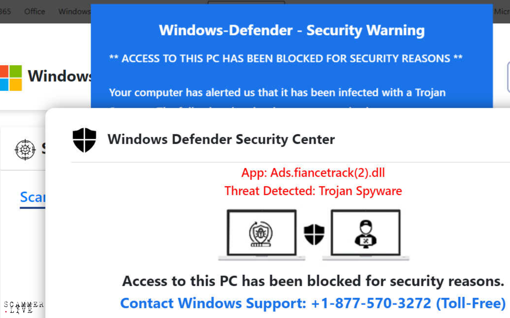Click the red App: Ads.fiancetrack(2).dll text
Screen dimensions: 510x318
pos(313,172)
